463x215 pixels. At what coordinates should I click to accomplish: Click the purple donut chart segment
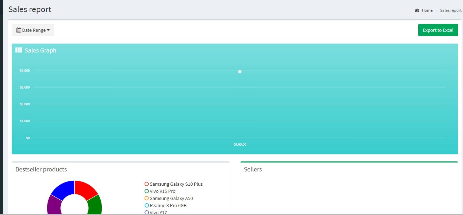pyautogui.click(x=54, y=205)
